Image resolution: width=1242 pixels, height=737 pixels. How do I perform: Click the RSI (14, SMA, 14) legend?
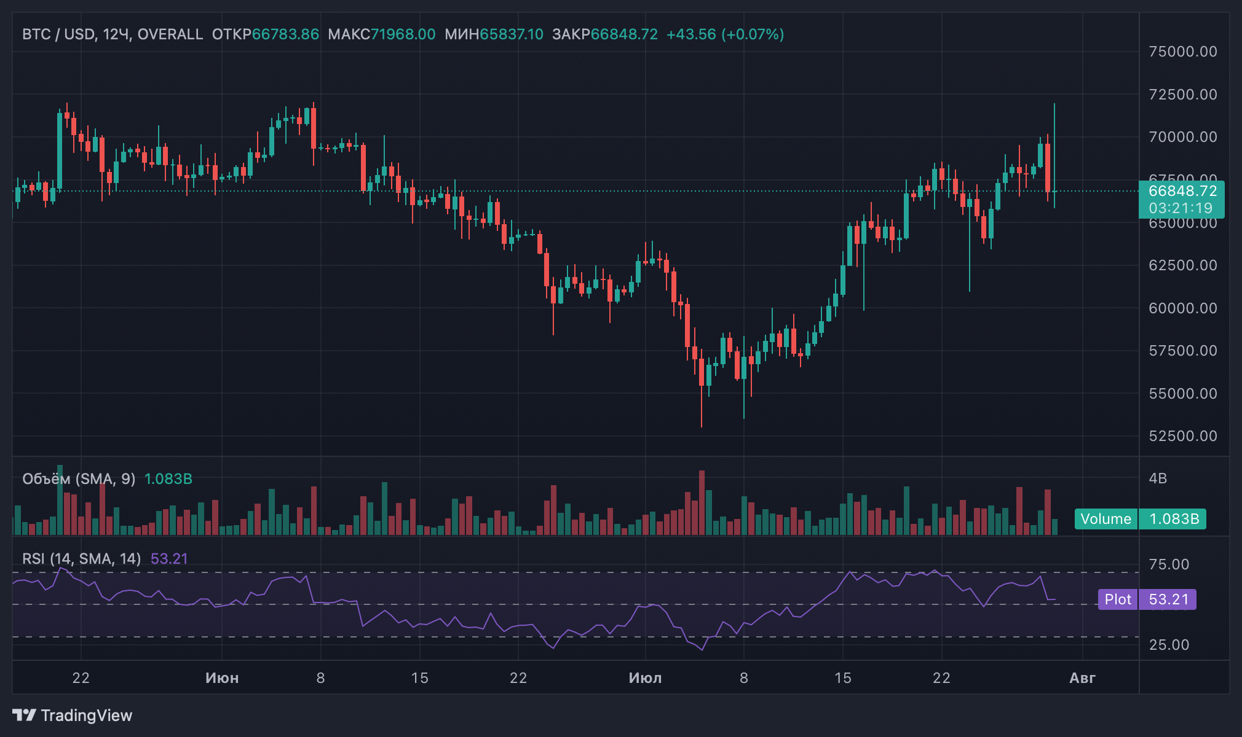(x=81, y=558)
